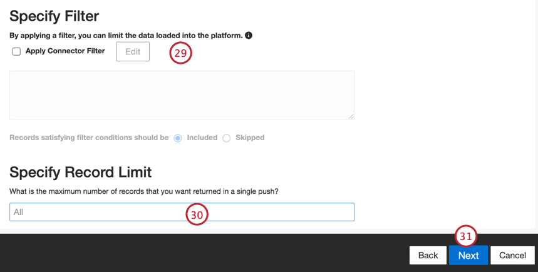The image size is (538, 272).
Task: Click the filter text area resize handle
Action: click(x=351, y=116)
